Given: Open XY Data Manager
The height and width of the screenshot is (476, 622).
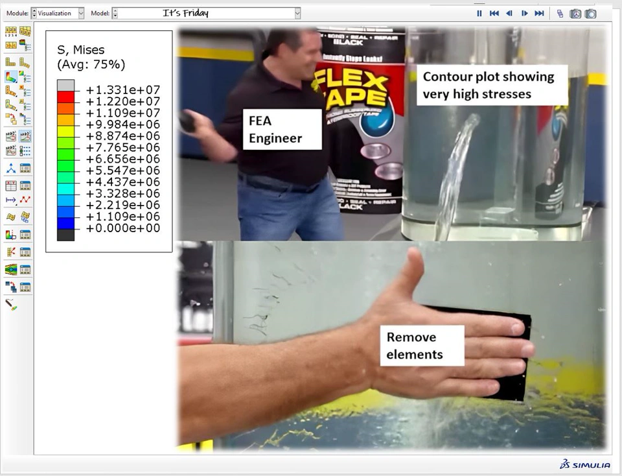Looking at the screenshot, I should [25, 185].
